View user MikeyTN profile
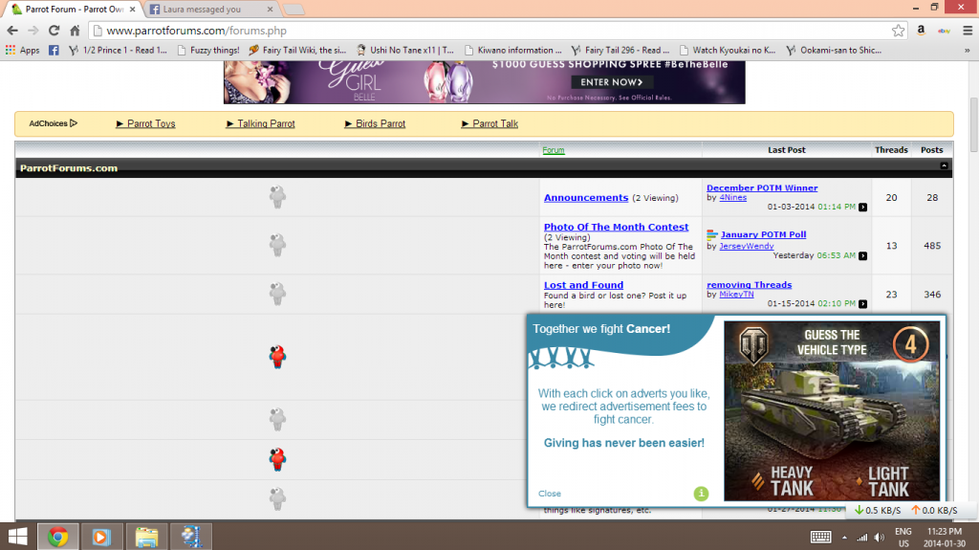 (736, 295)
